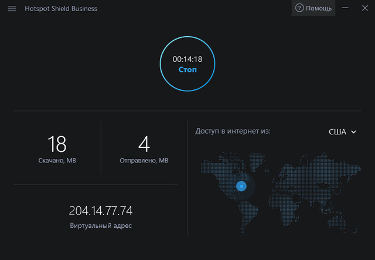375x260 pixels.
Task: Click the Виртуальный адрес label
Action: tap(101, 226)
